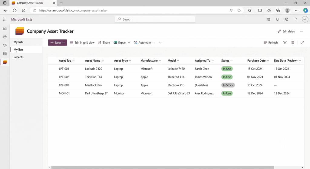The width and height of the screenshot is (310, 169).
Task: Select the highlighted My lists item
Action: 26,50
